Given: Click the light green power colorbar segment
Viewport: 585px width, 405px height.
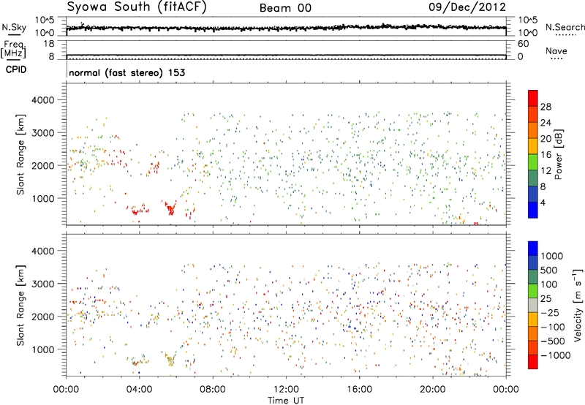Looking at the screenshot, I should click(533, 162).
